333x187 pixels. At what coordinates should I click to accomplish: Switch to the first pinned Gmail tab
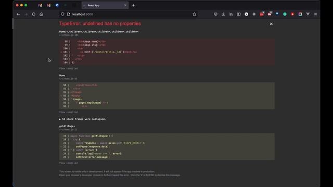pos(40,5)
